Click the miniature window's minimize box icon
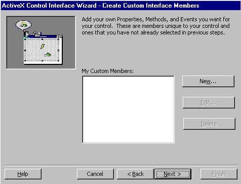241x184 pixels. 58,36
